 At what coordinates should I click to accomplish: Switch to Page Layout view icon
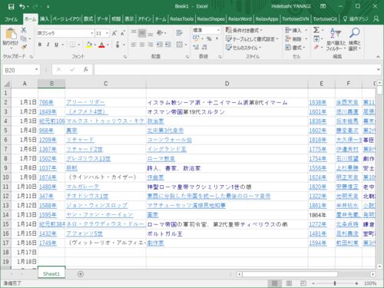point(289,283)
